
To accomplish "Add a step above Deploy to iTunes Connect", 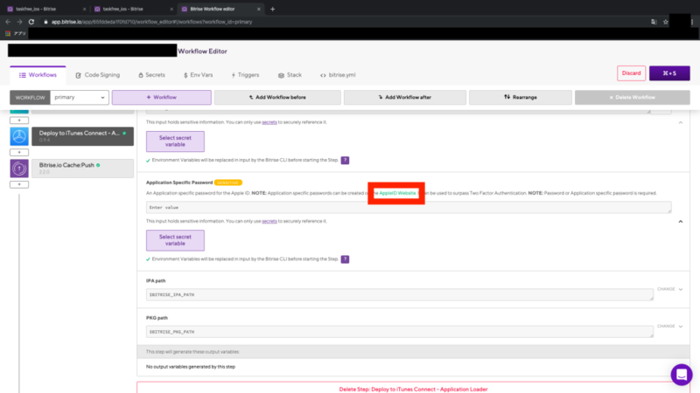I will tap(19, 121).
